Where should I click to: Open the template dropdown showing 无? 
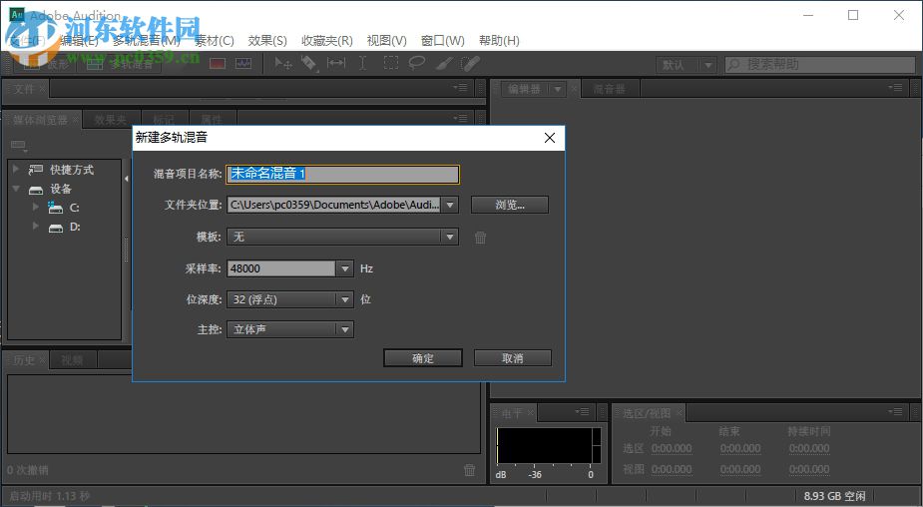pos(342,237)
